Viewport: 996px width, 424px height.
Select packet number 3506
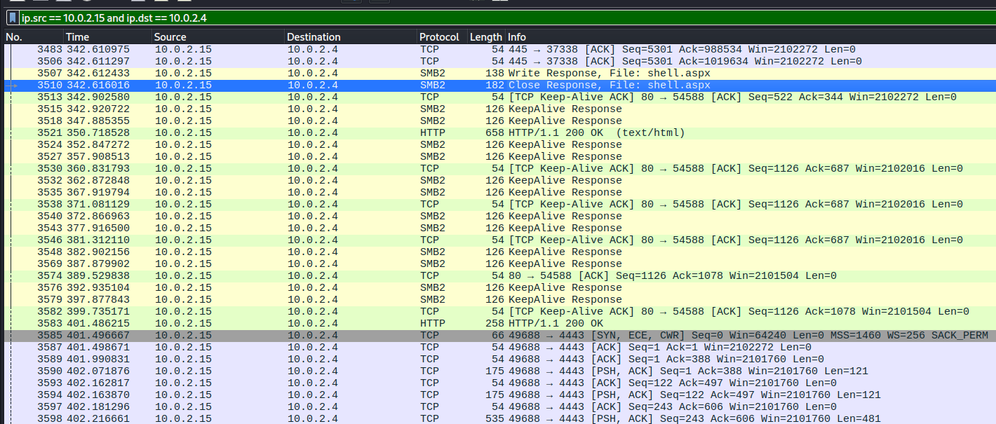pyautogui.click(x=499, y=62)
